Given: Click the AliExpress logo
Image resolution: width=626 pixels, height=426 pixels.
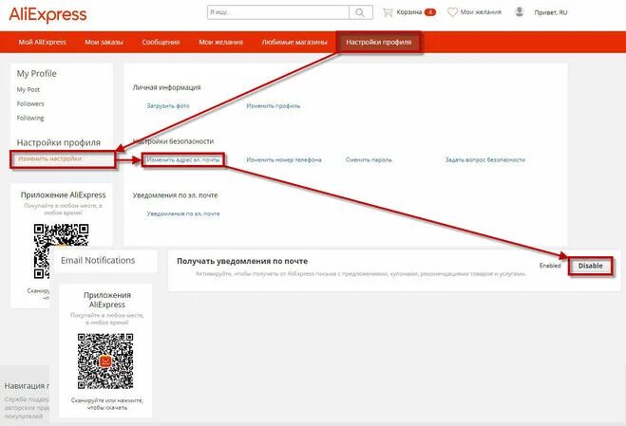Looking at the screenshot, I should pyautogui.click(x=47, y=15).
